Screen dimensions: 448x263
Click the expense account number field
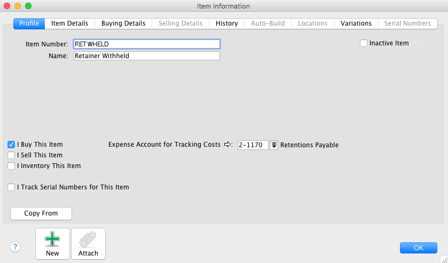(253, 145)
